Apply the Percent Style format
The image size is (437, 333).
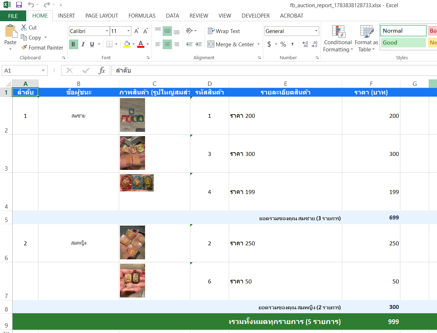click(283, 44)
